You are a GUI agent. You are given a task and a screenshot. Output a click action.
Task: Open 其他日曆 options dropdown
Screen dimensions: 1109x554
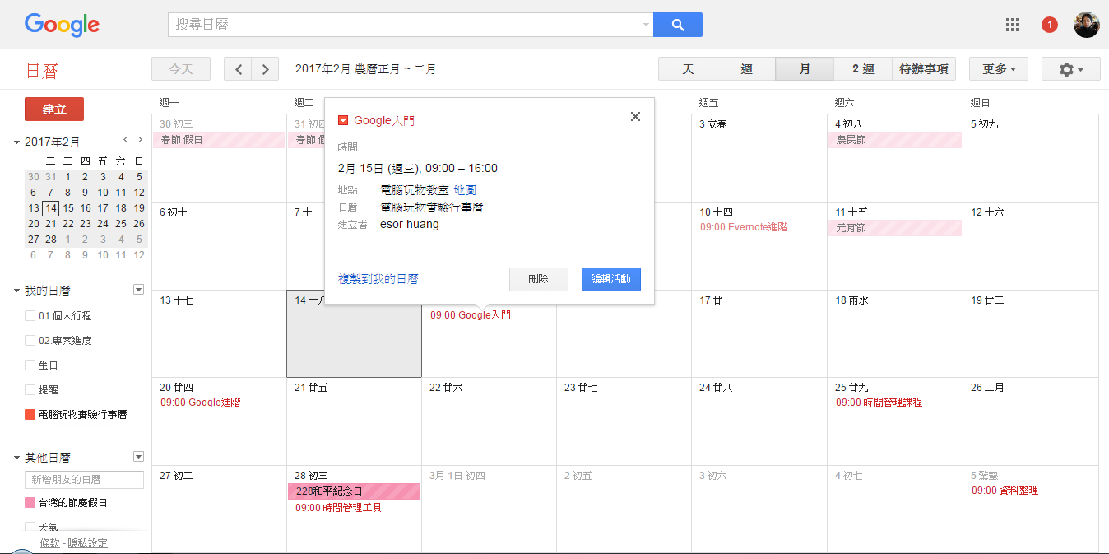(x=138, y=457)
